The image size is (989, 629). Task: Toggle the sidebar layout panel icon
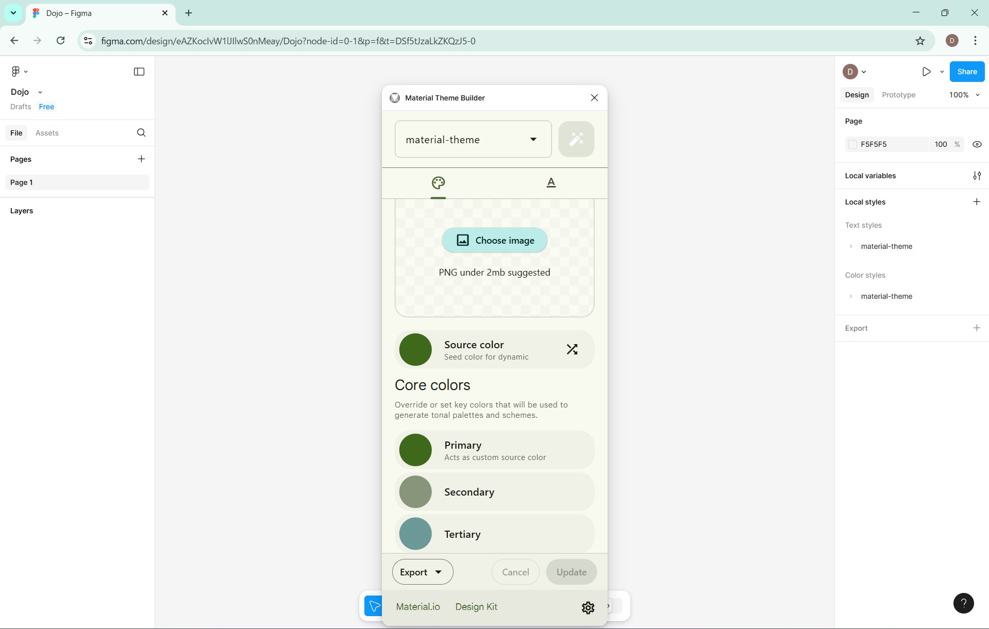click(x=139, y=72)
